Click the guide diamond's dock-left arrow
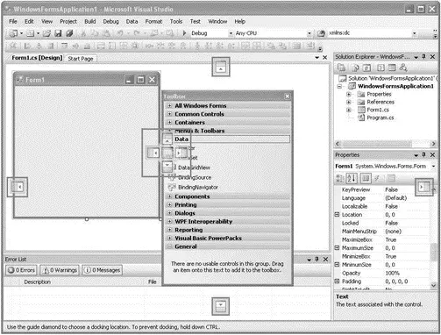441x335 pixels. click(x=153, y=153)
